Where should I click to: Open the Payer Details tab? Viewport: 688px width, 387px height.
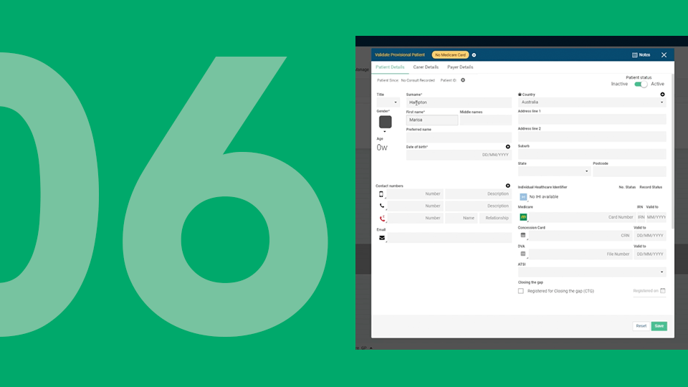(460, 67)
